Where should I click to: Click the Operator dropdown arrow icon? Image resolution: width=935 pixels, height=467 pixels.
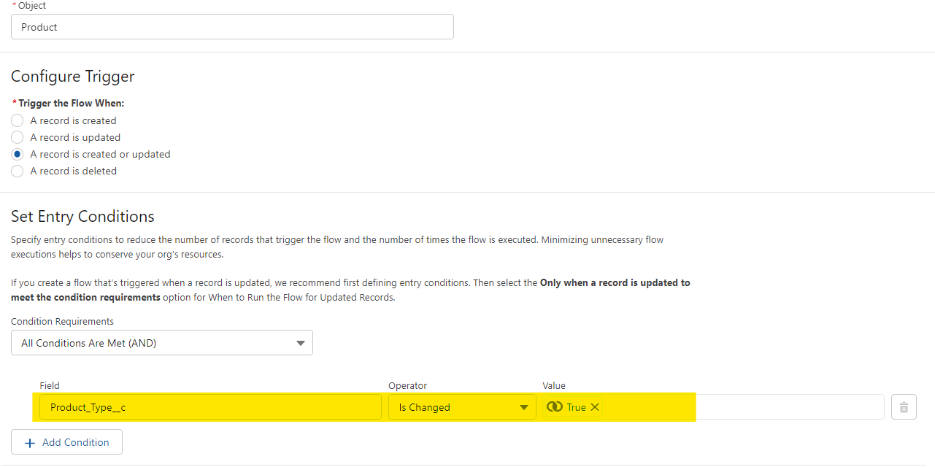click(523, 407)
